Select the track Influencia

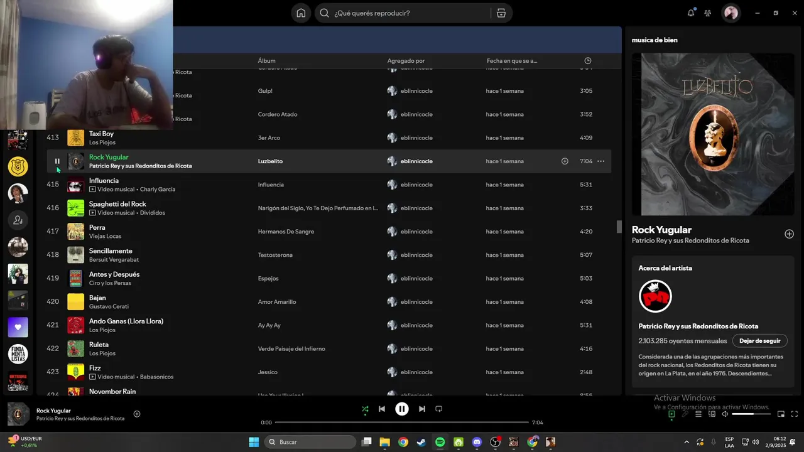[104, 181]
